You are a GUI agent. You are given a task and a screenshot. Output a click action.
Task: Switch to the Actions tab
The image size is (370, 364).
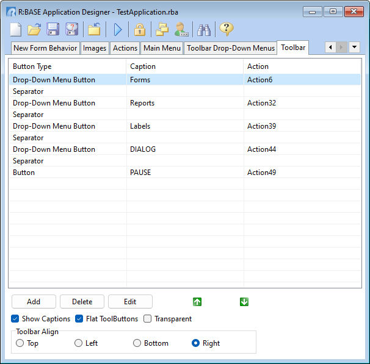tap(125, 48)
